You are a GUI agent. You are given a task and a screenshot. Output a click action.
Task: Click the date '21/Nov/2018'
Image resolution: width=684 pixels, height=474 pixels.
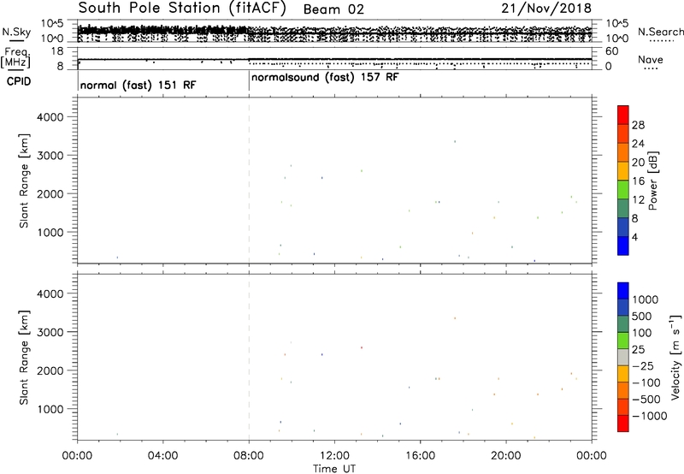coord(546,8)
